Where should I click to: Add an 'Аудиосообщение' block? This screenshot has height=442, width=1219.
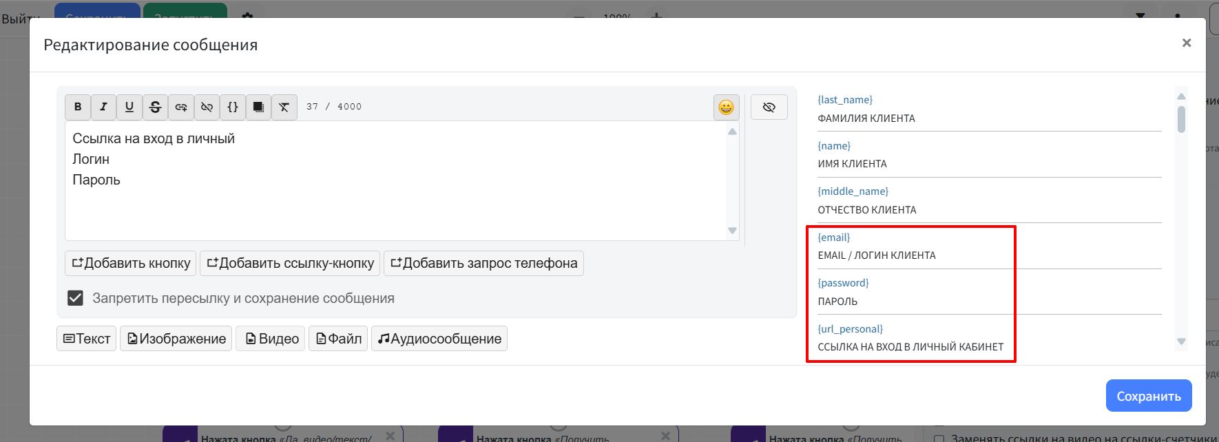click(x=439, y=339)
